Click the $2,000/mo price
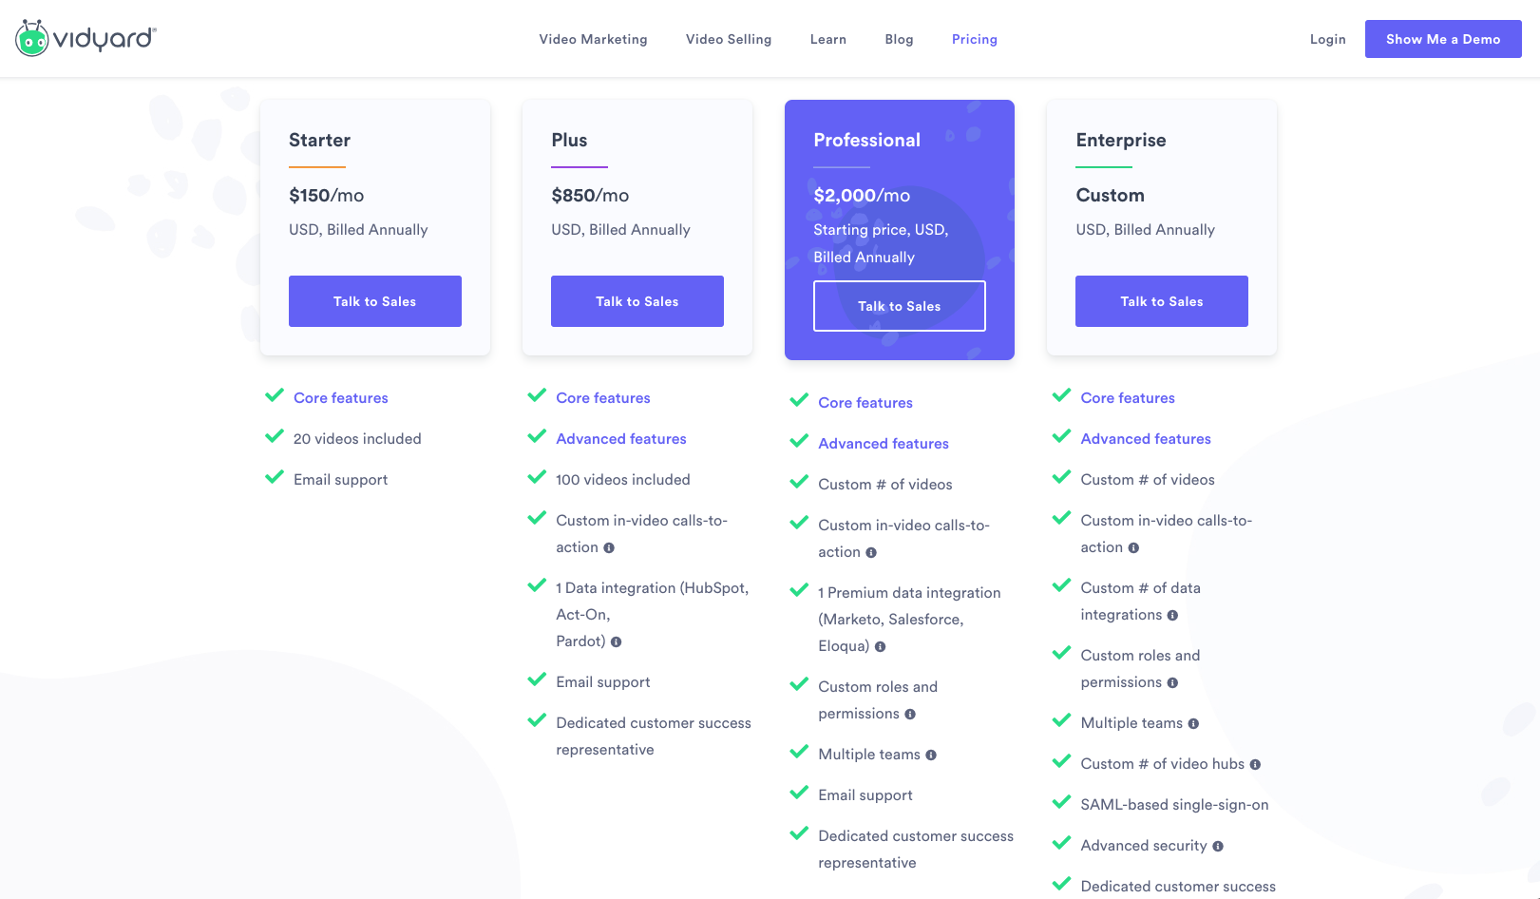The width and height of the screenshot is (1540, 899). click(862, 196)
